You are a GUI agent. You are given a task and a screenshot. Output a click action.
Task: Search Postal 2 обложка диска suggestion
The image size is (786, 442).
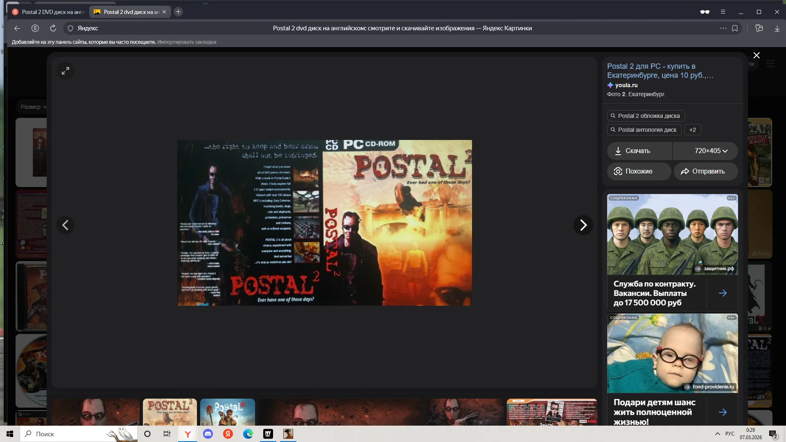pos(646,116)
